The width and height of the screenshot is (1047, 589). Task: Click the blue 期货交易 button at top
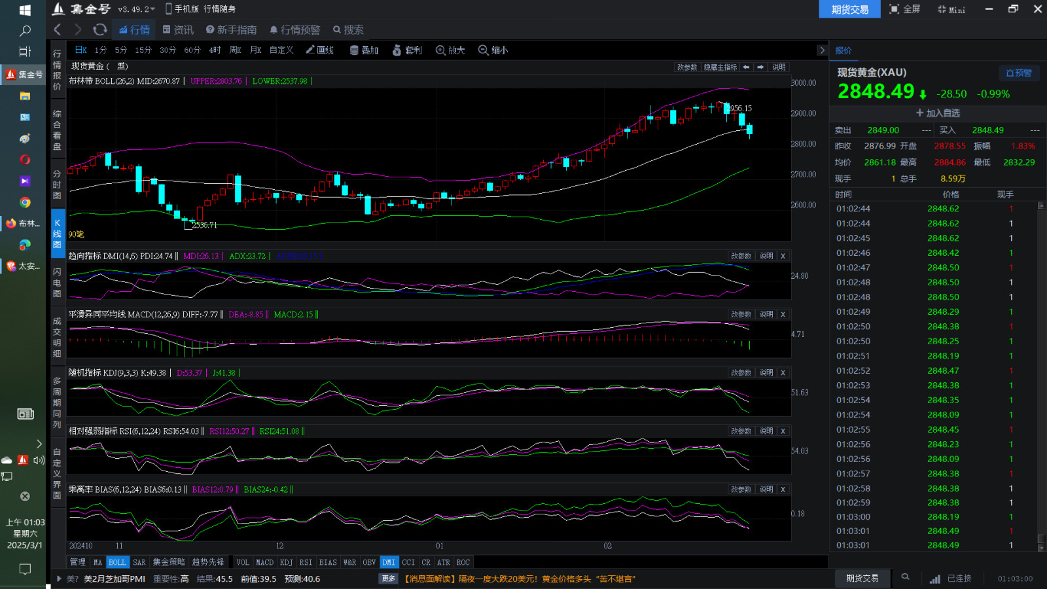point(849,9)
